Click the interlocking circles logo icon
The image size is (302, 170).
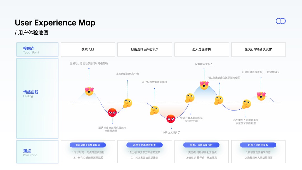coord(281,21)
